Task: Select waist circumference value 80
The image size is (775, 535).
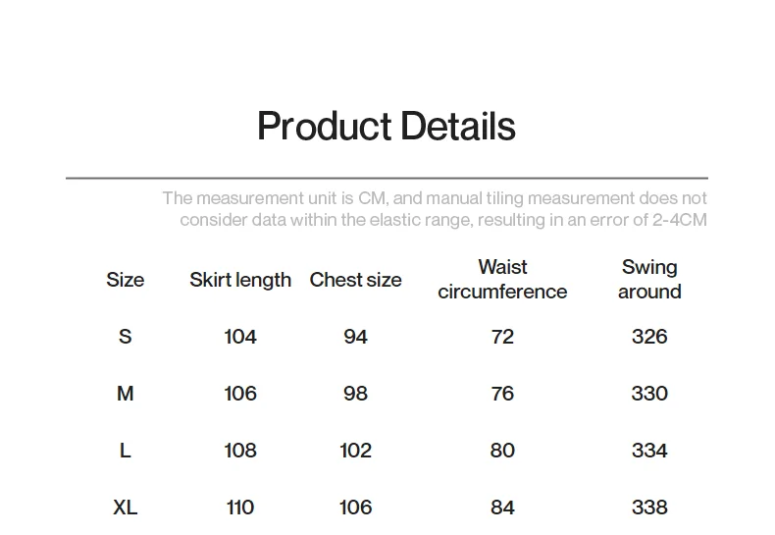Action: point(502,451)
